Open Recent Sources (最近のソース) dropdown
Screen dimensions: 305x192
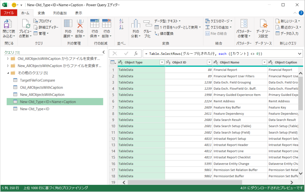pos(288,27)
